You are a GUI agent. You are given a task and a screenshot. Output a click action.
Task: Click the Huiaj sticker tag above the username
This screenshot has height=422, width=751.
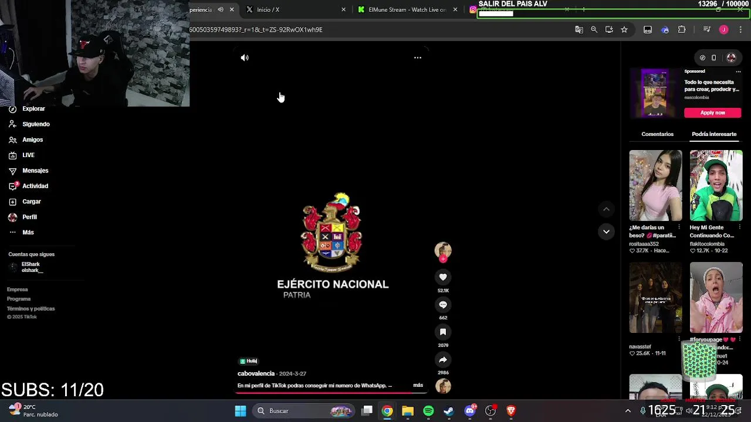click(249, 361)
